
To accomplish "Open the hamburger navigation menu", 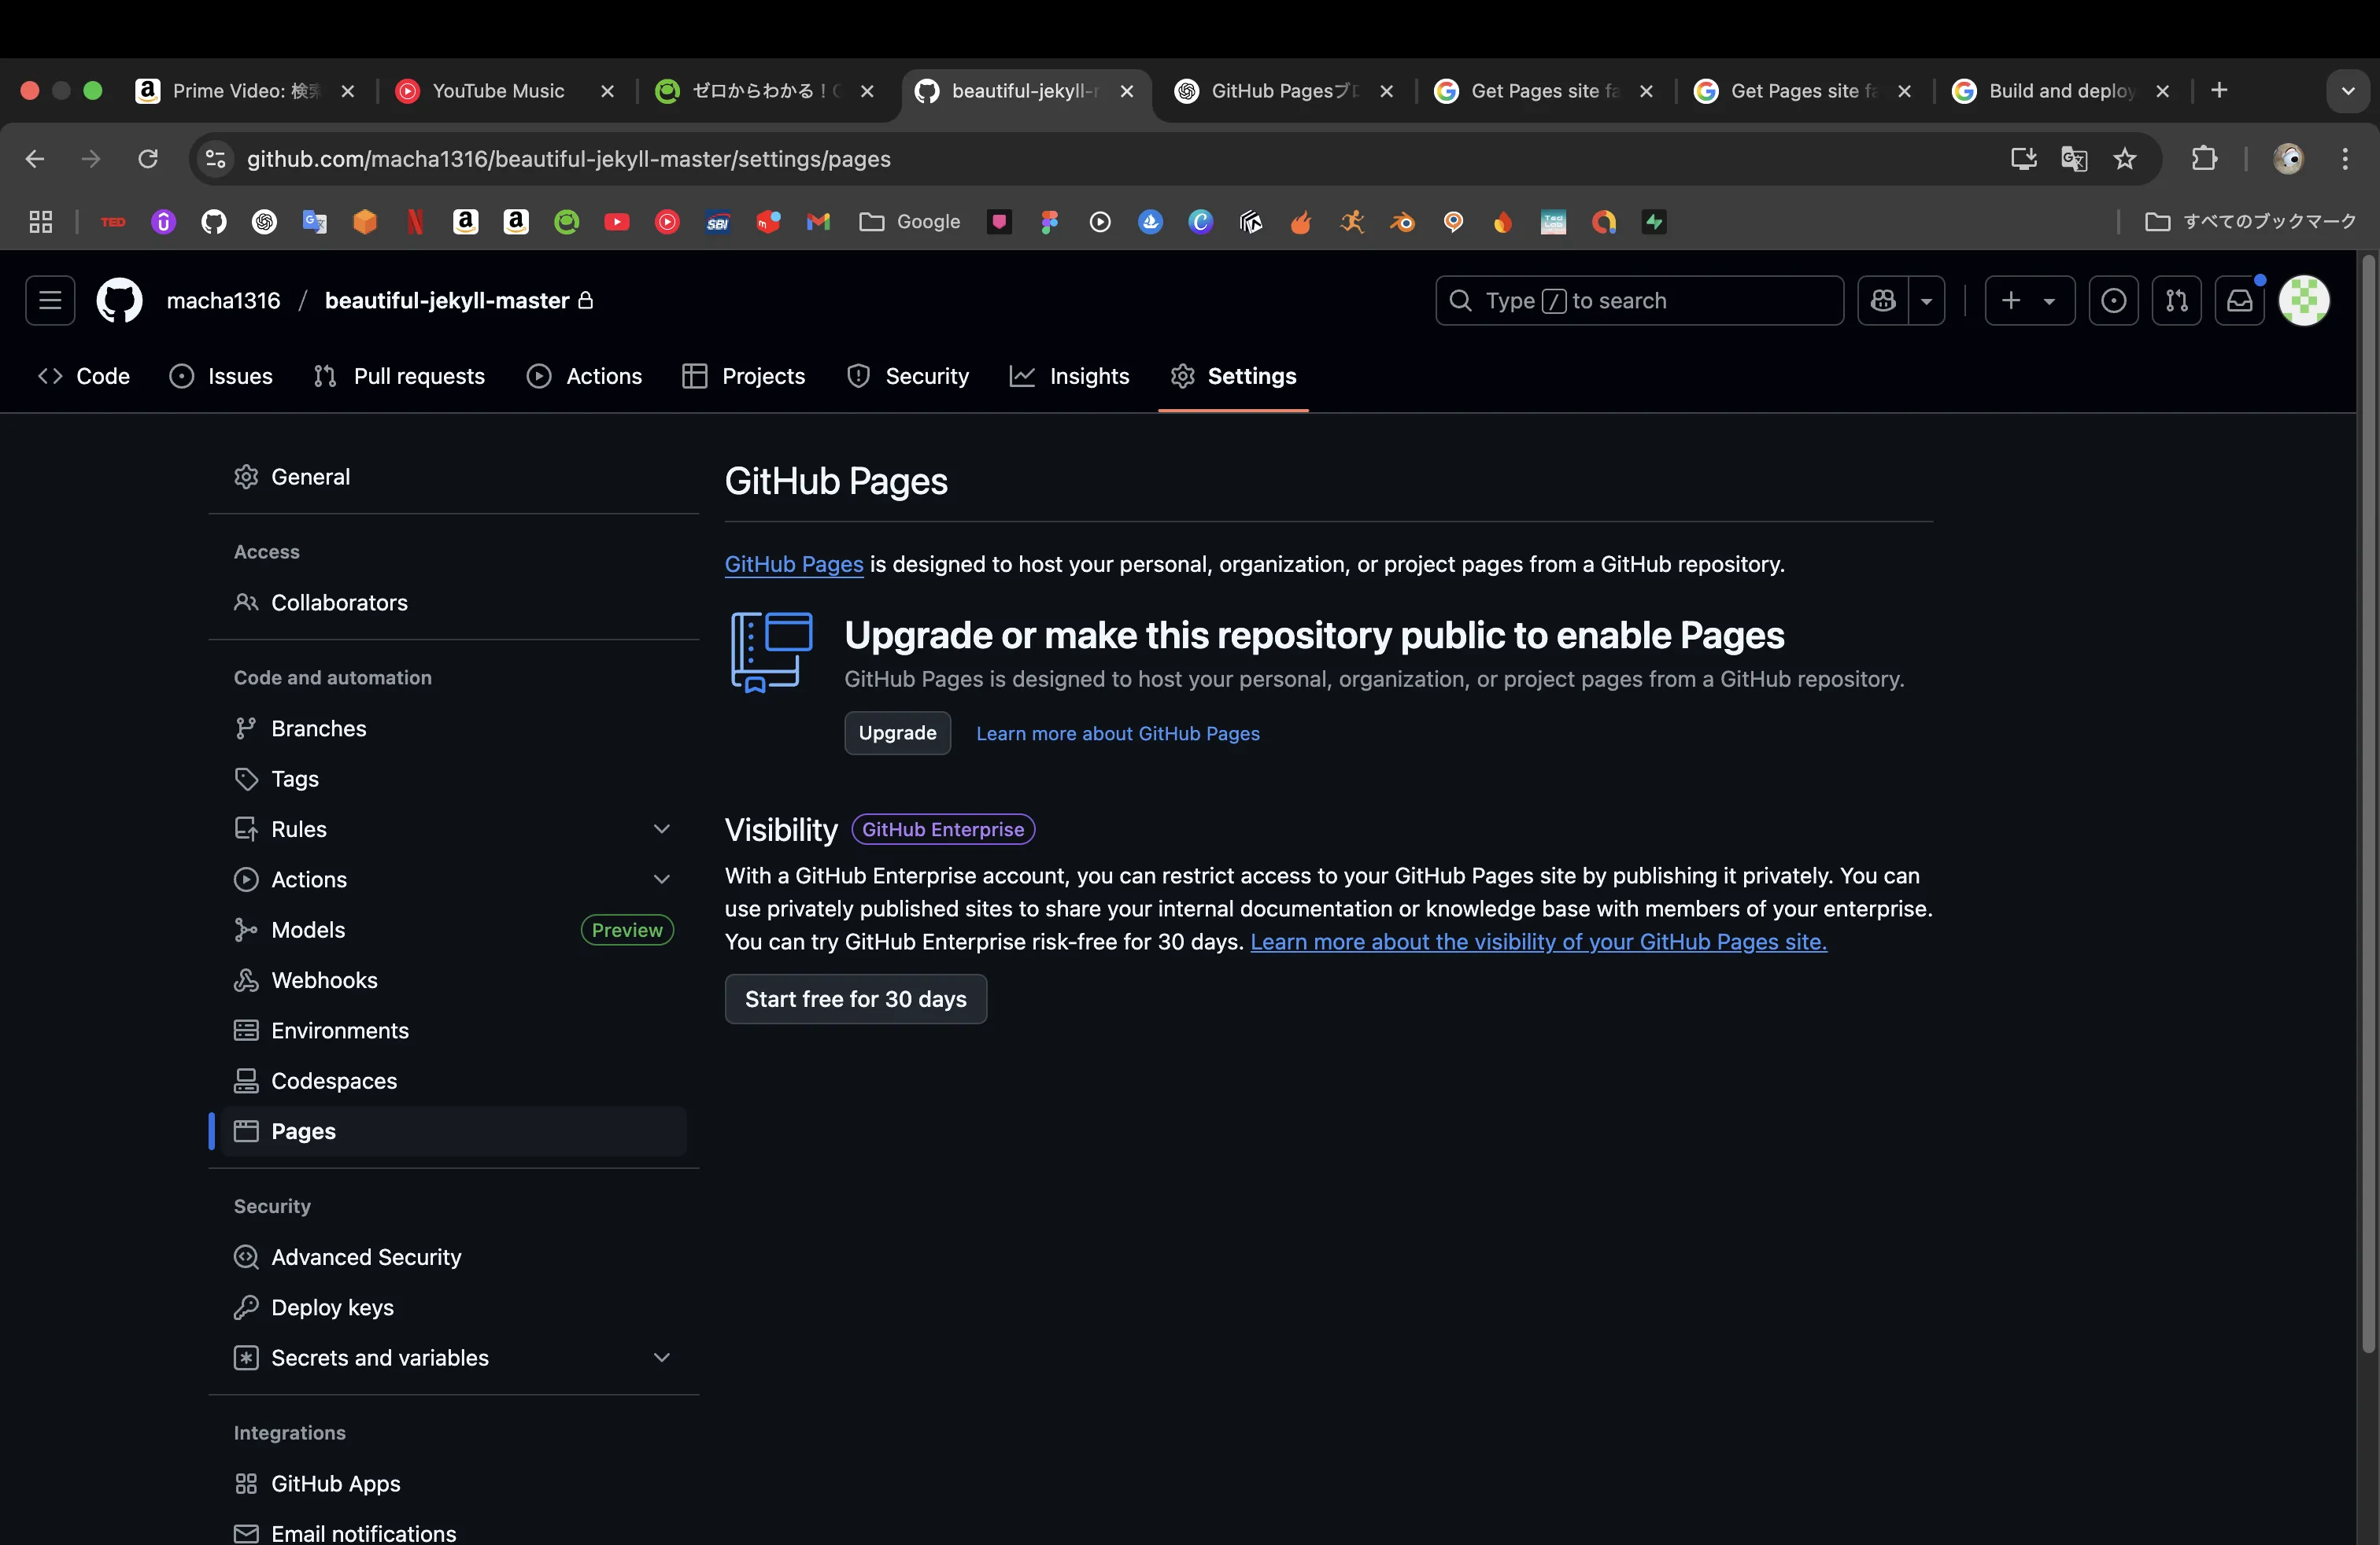I will click(x=50, y=301).
